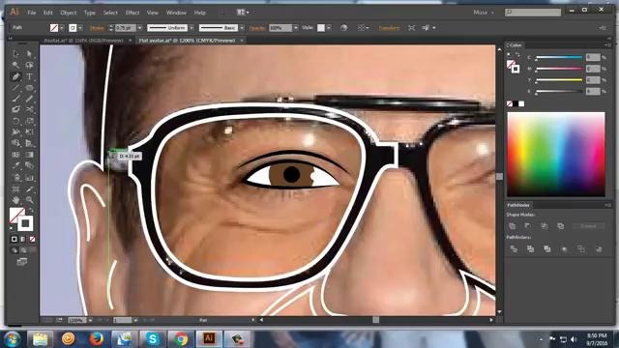This screenshot has height=348, width=619.
Task: Swap fill and stroke in toolbox
Action: (x=31, y=211)
